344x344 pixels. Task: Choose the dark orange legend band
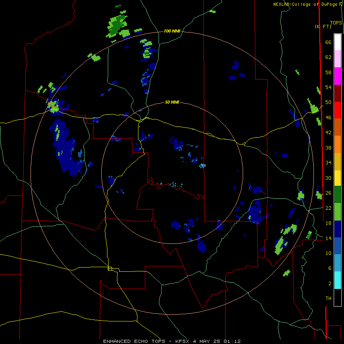(x=338, y=127)
